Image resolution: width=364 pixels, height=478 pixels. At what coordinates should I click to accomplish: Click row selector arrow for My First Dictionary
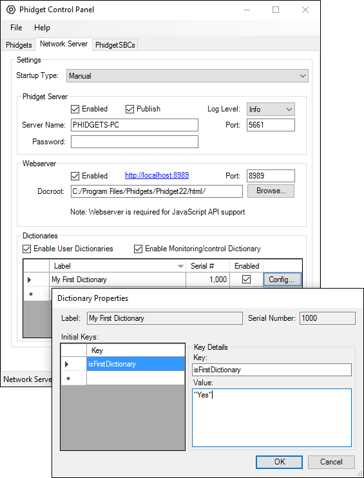[30, 280]
